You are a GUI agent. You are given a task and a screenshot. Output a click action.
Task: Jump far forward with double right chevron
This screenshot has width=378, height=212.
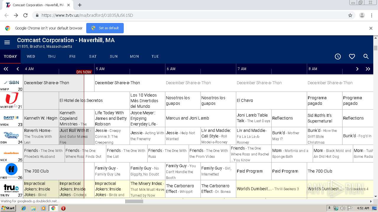click(x=368, y=69)
